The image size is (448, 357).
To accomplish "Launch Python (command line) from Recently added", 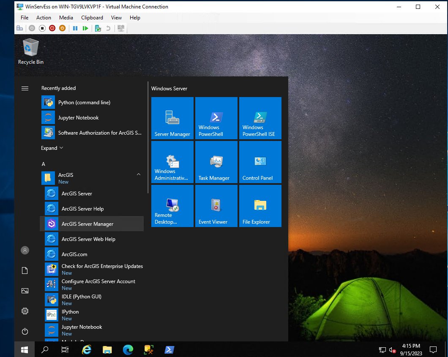I will [92, 103].
